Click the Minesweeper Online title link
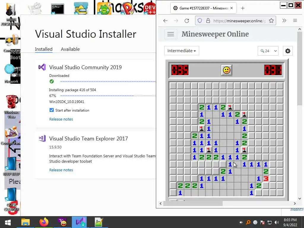This screenshot has width=304, height=228. click(x=215, y=34)
